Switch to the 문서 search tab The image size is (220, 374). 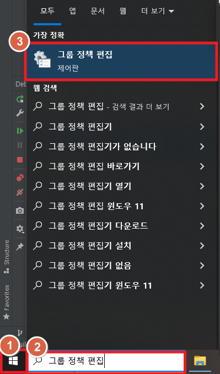click(98, 11)
